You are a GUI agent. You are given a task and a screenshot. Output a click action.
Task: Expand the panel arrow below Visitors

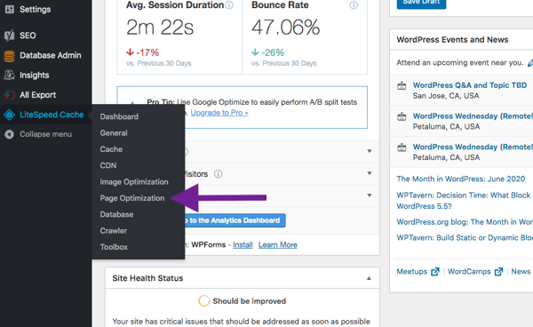pyautogui.click(x=370, y=195)
